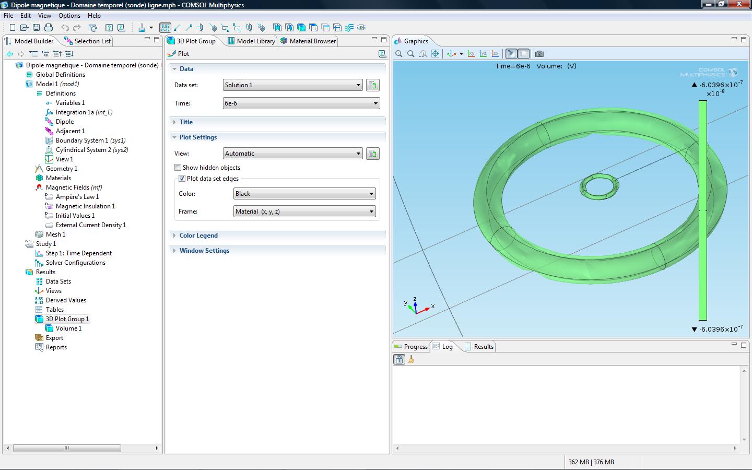Click the go-to-source button next to Data set
The width and height of the screenshot is (752, 470).
click(x=373, y=85)
